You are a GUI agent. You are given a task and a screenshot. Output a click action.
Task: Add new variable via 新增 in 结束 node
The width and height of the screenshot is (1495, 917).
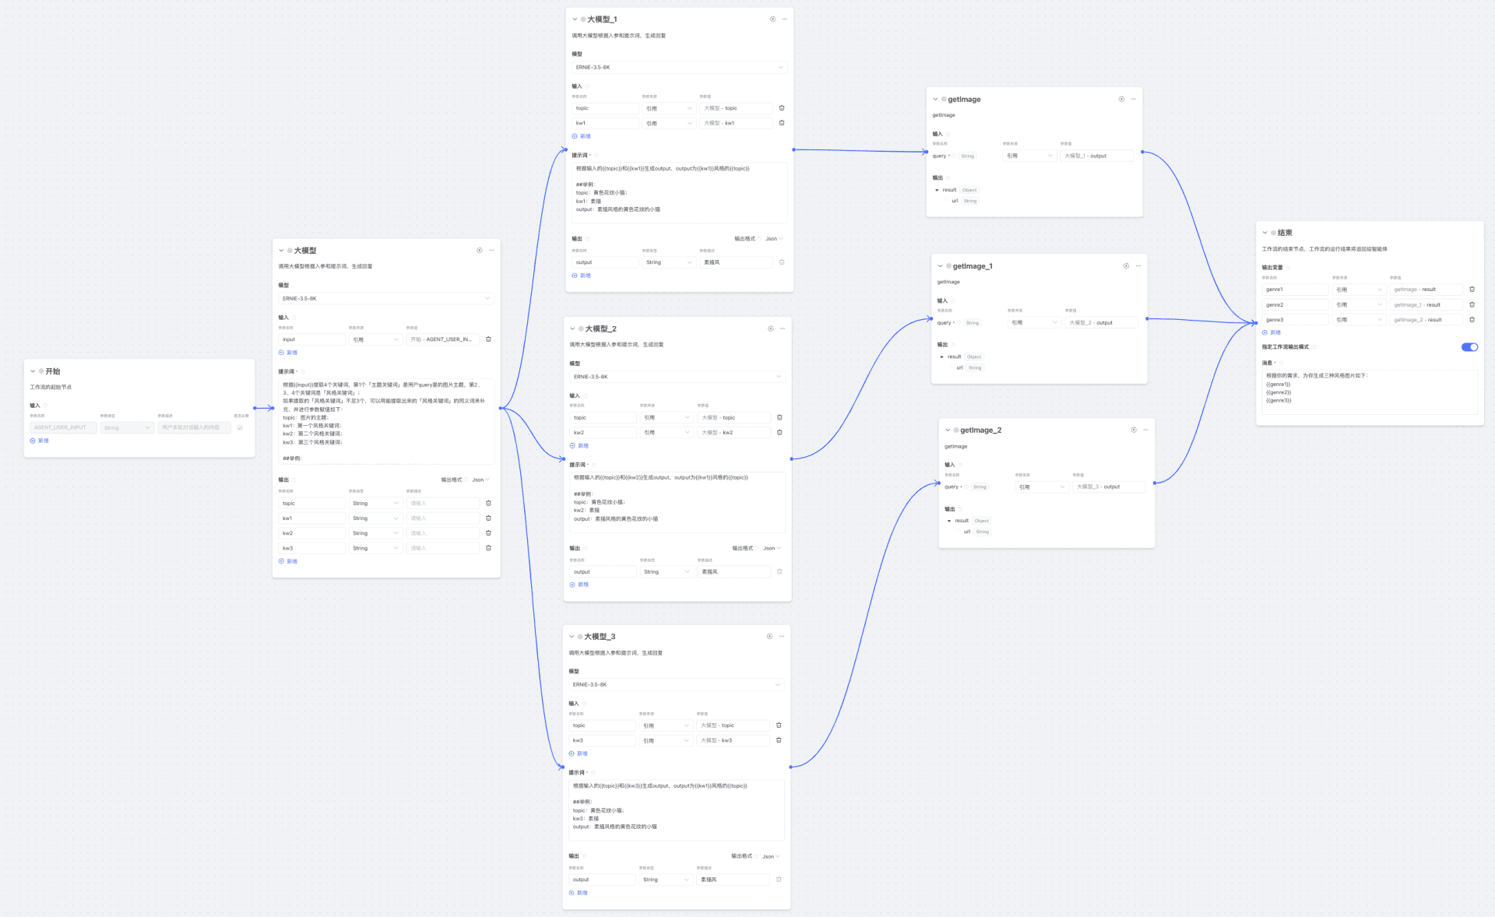click(1272, 332)
